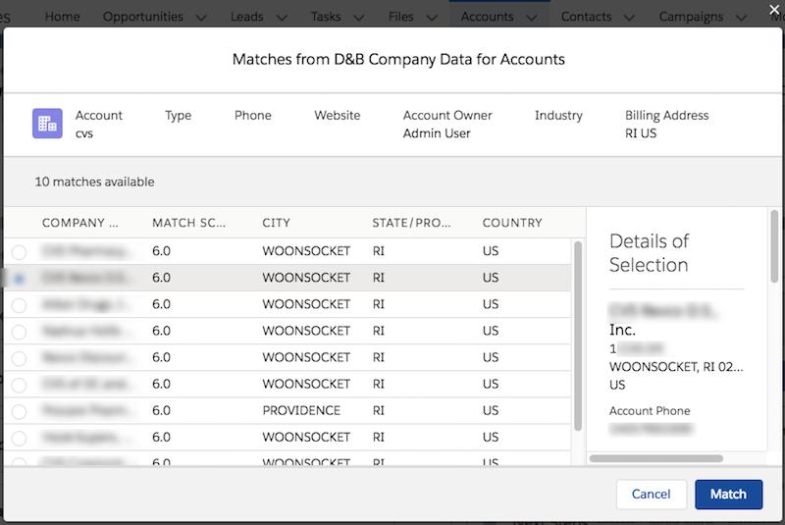Expand the Accounts tab chevron
Viewport: 785px width, 525px height.
(x=532, y=18)
